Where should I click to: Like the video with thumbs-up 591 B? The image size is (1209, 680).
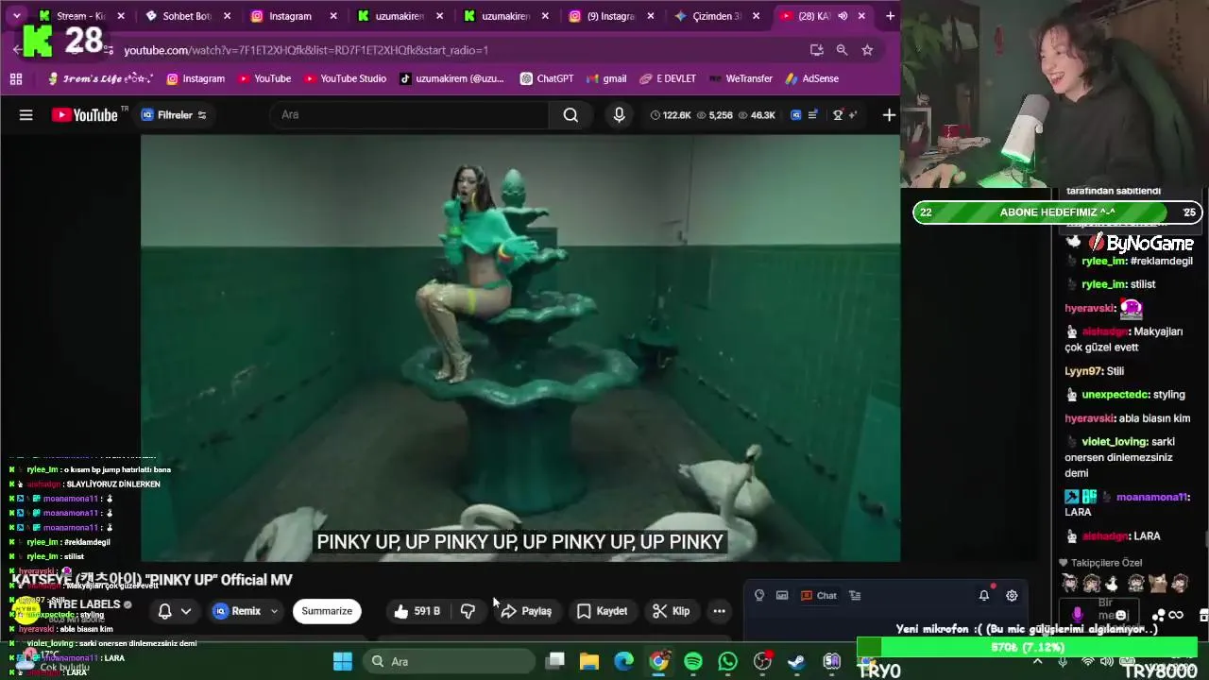[417, 611]
